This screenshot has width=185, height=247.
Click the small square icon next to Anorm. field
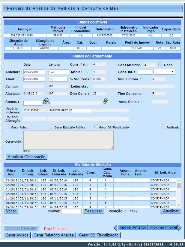(x=45, y=103)
